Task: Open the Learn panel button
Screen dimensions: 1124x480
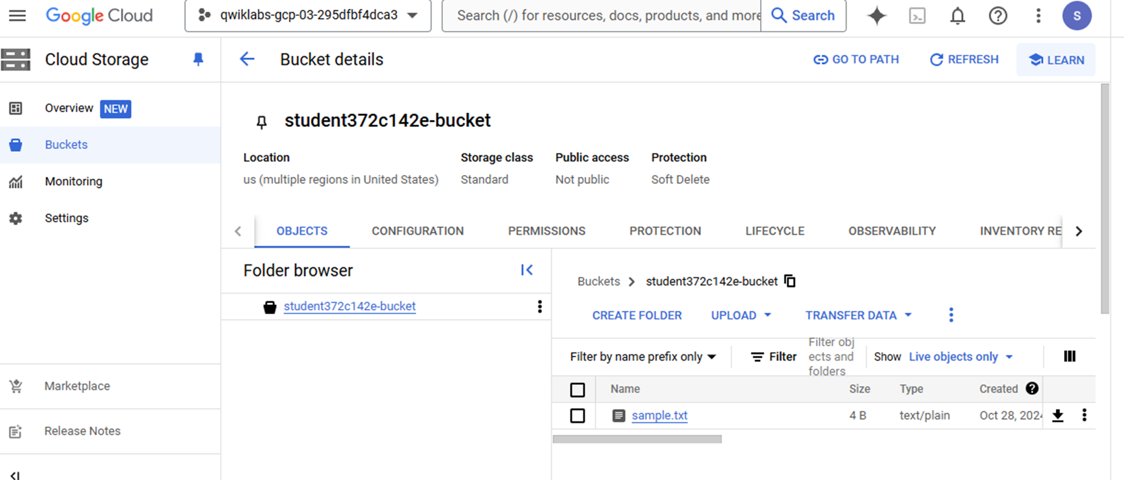Action: pyautogui.click(x=1056, y=59)
